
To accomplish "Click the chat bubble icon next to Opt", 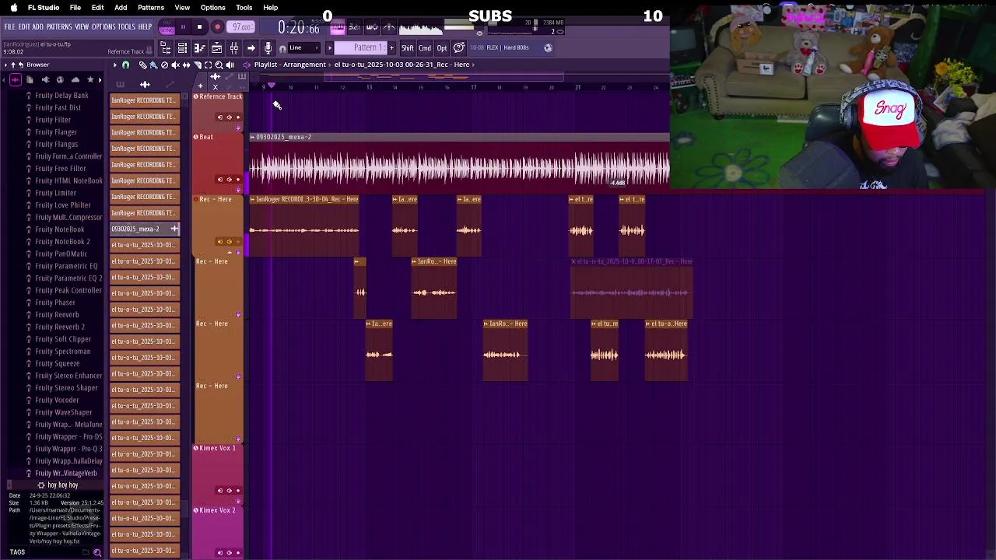I will [x=458, y=47].
